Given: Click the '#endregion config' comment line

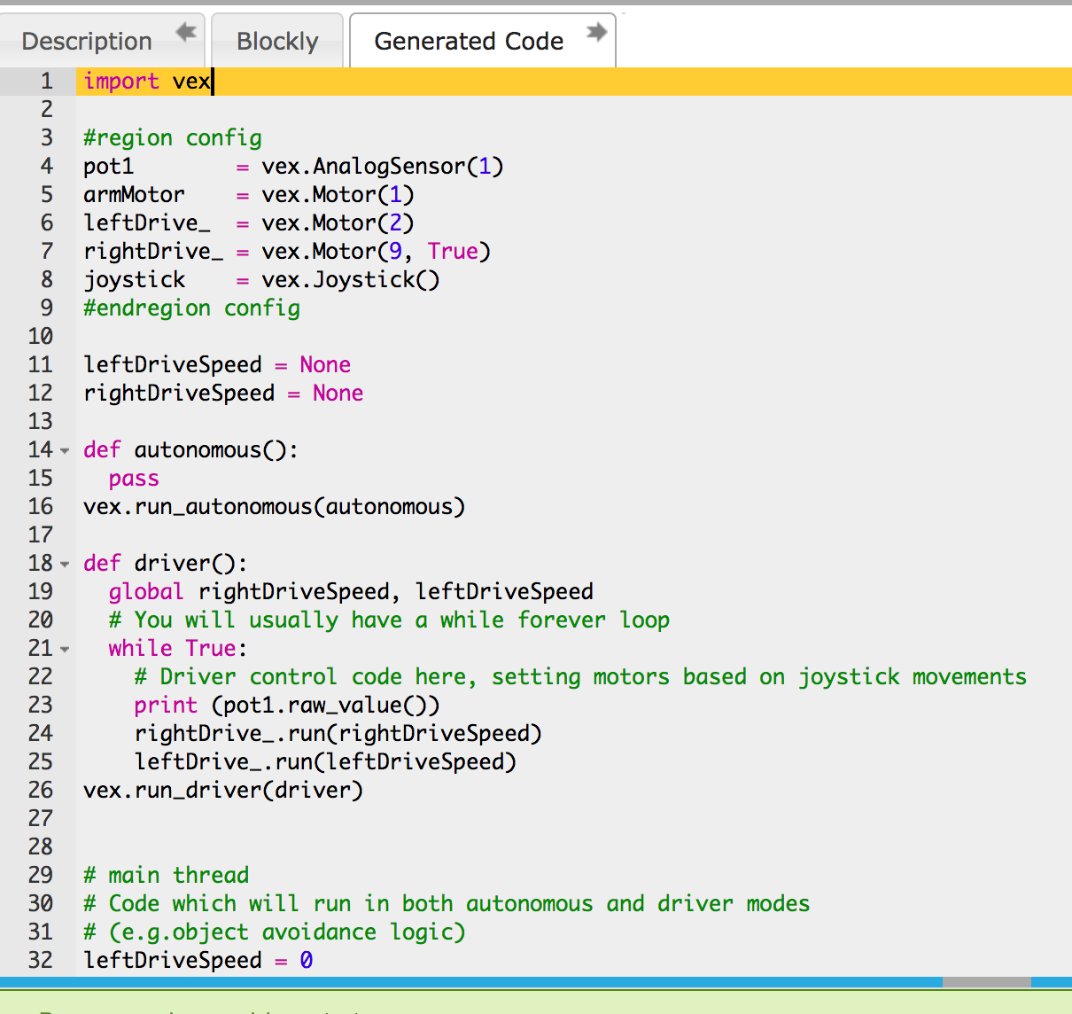Looking at the screenshot, I should (x=192, y=308).
